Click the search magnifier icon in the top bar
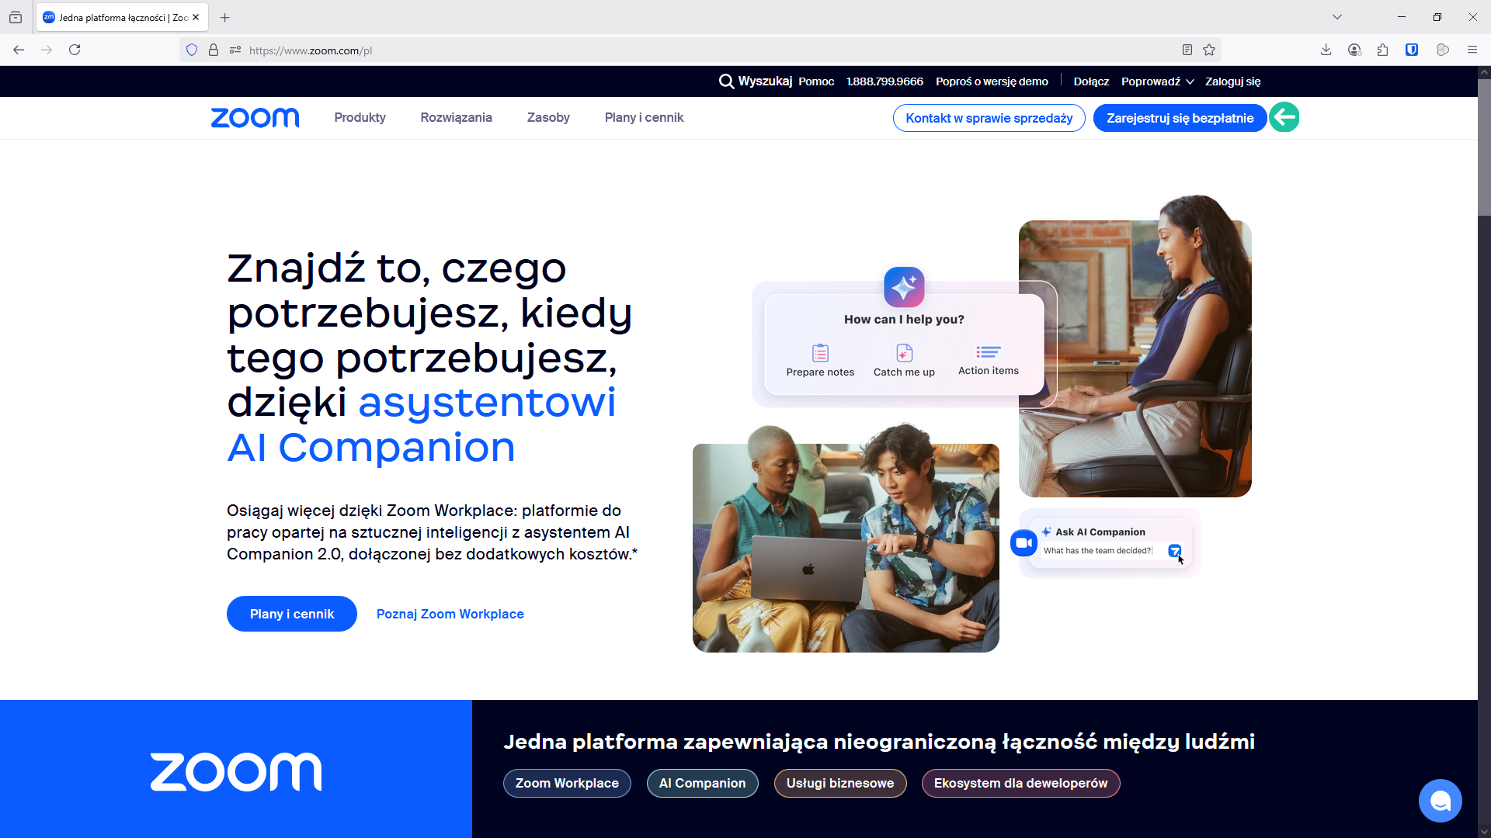 [726, 81]
